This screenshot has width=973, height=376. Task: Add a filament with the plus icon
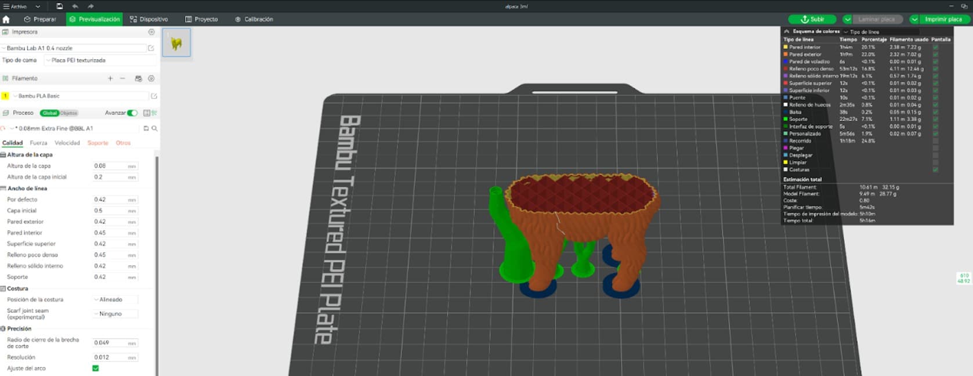pos(110,78)
